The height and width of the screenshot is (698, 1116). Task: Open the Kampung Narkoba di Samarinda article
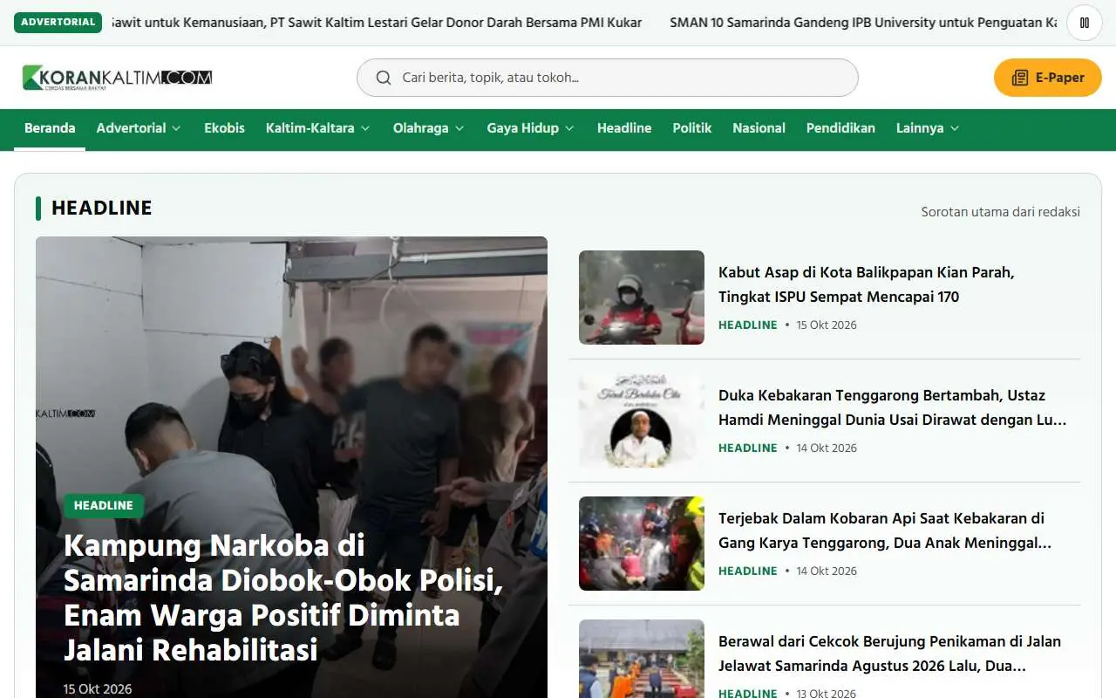coord(283,598)
